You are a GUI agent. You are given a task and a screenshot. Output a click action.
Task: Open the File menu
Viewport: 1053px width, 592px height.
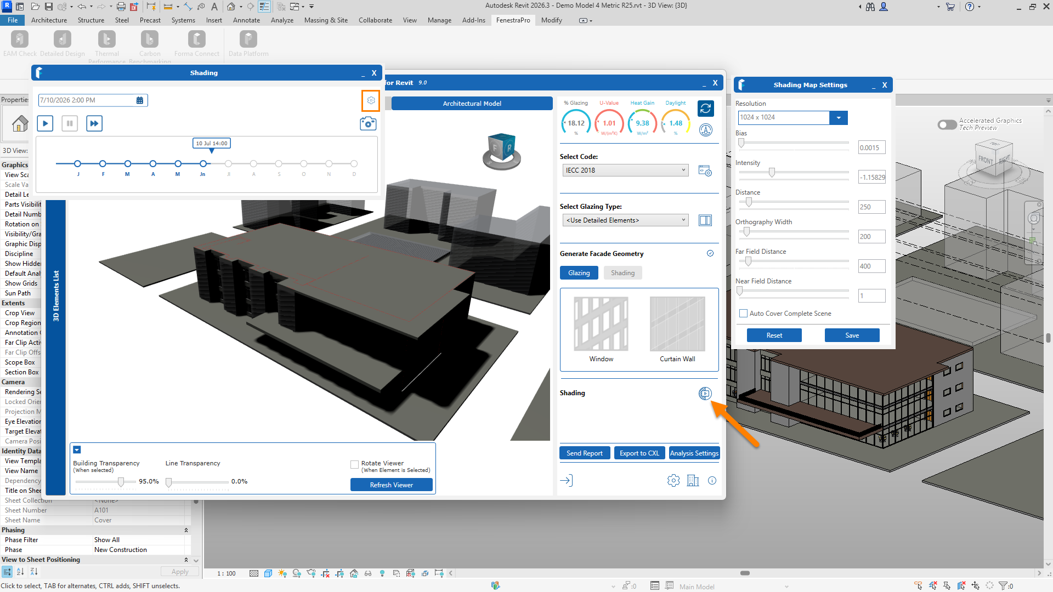tap(13, 20)
